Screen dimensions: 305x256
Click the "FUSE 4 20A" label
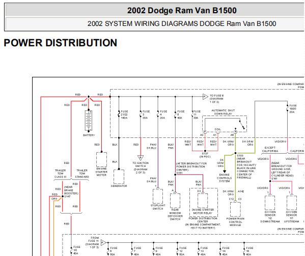click(x=163, y=115)
